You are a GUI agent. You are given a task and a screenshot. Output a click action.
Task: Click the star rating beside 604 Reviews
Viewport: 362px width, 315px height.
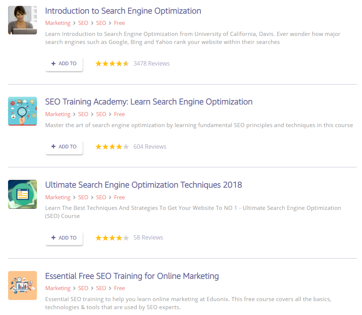(x=112, y=147)
